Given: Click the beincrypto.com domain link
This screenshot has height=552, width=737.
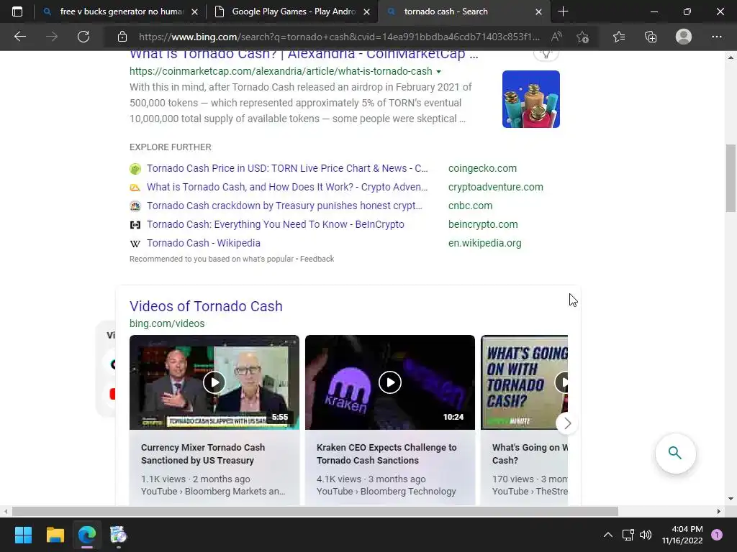Looking at the screenshot, I should click(483, 224).
